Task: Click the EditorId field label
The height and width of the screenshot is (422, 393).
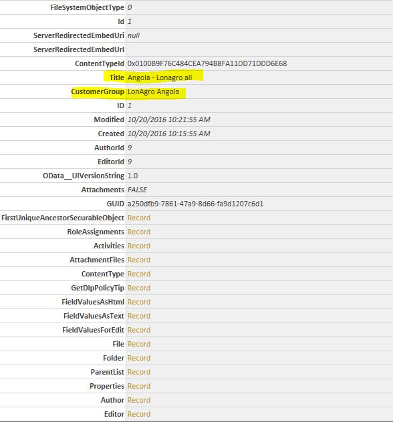Action: [x=111, y=162]
